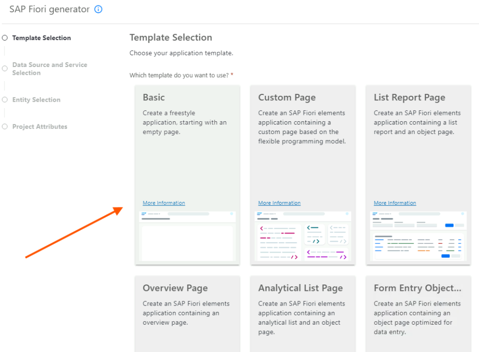Click 'Which template do you want to use?' label

coord(179,75)
